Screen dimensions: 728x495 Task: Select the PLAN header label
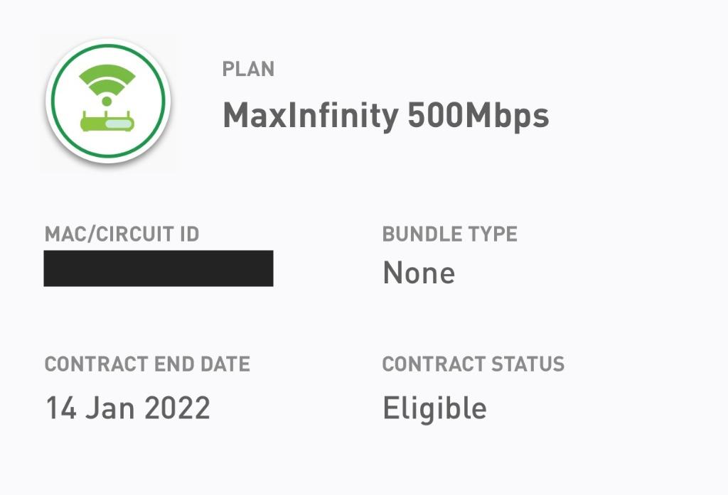coord(247,69)
